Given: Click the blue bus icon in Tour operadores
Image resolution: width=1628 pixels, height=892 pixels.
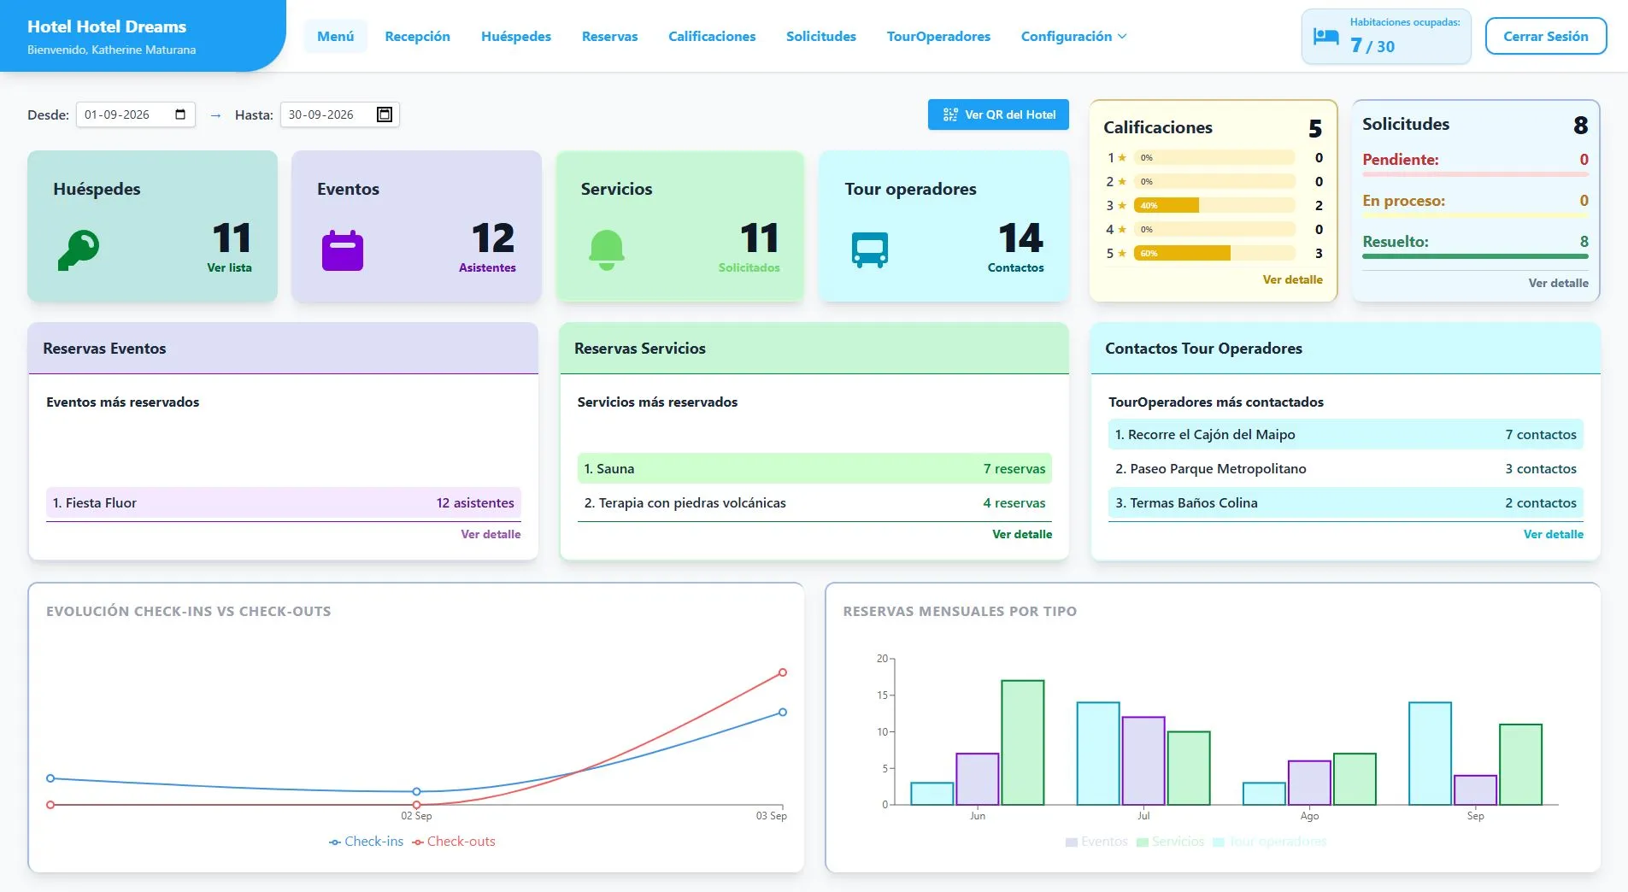Looking at the screenshot, I should tap(870, 250).
